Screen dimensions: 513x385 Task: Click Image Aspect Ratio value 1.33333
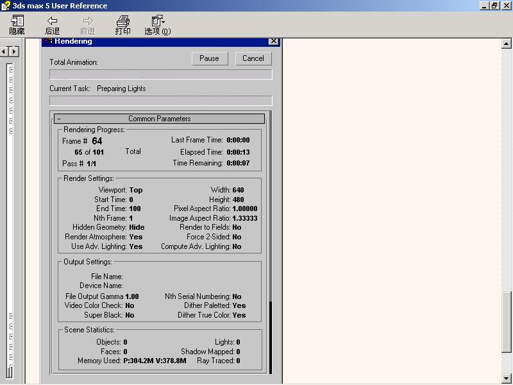click(245, 218)
